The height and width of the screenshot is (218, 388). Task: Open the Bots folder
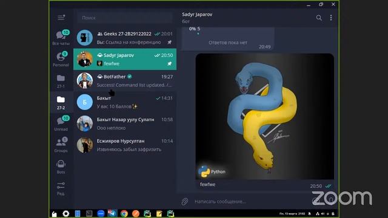click(x=61, y=167)
